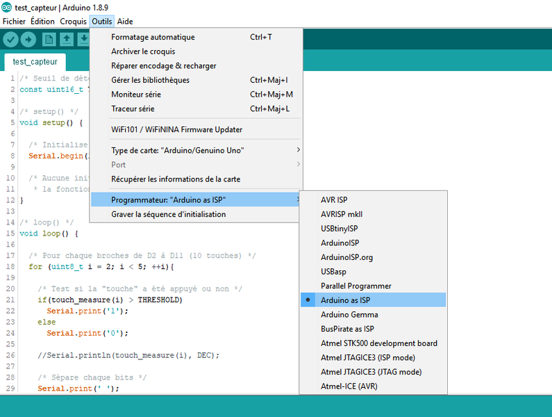Choose USBasp as the programmer
This screenshot has height=417, width=552.
tap(333, 272)
